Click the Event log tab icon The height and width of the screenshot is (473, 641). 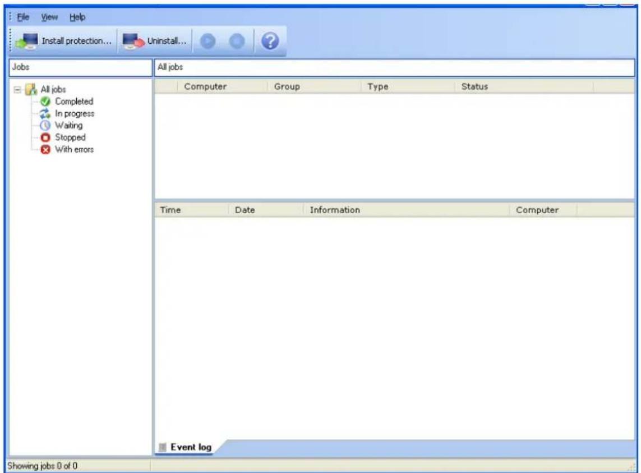[163, 447]
